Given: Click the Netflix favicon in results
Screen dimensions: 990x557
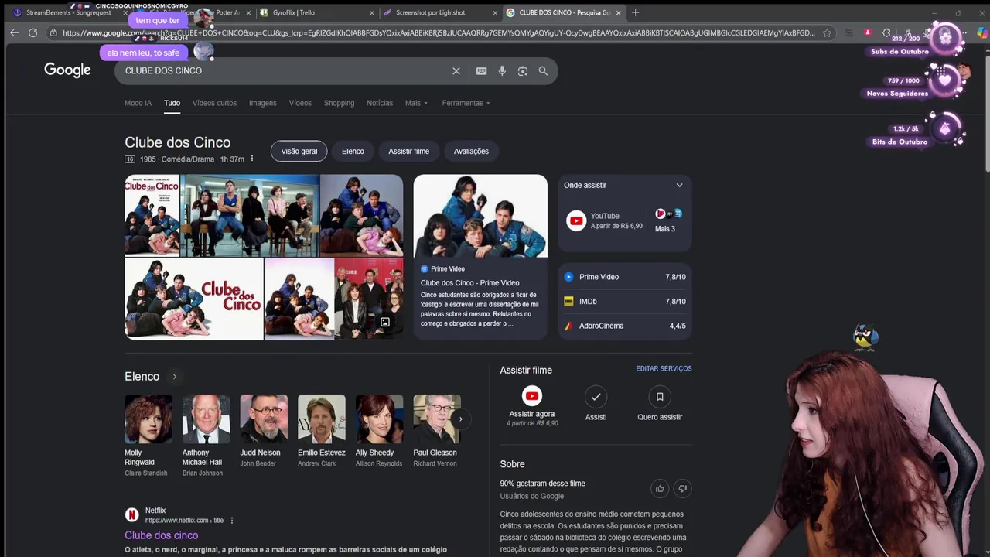Looking at the screenshot, I should coord(132,515).
